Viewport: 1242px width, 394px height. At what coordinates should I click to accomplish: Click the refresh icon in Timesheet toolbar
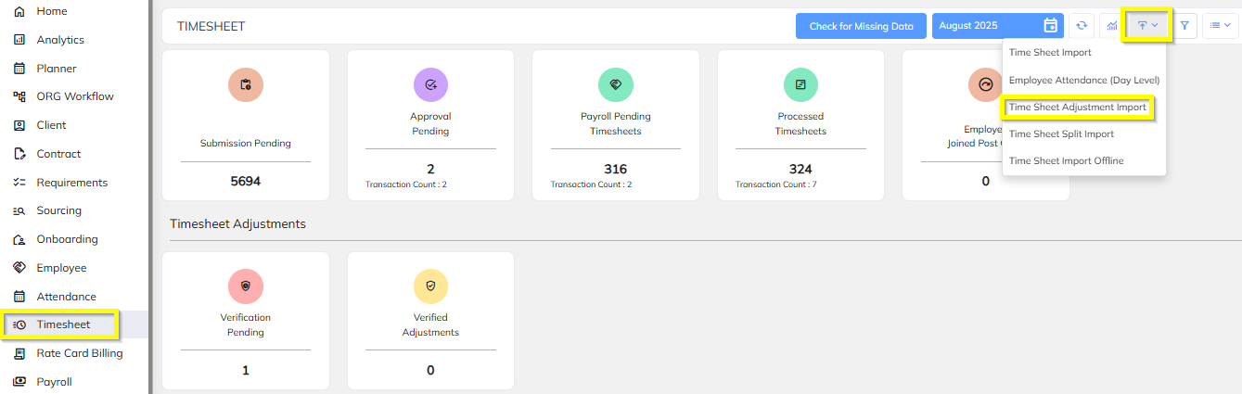tap(1081, 26)
